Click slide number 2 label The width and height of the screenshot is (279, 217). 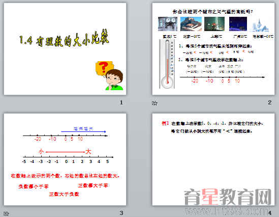(270, 102)
